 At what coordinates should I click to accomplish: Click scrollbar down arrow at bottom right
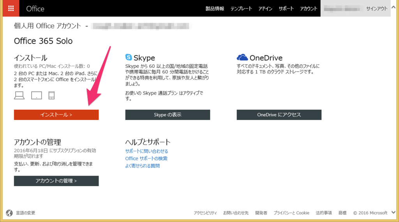[394, 212]
